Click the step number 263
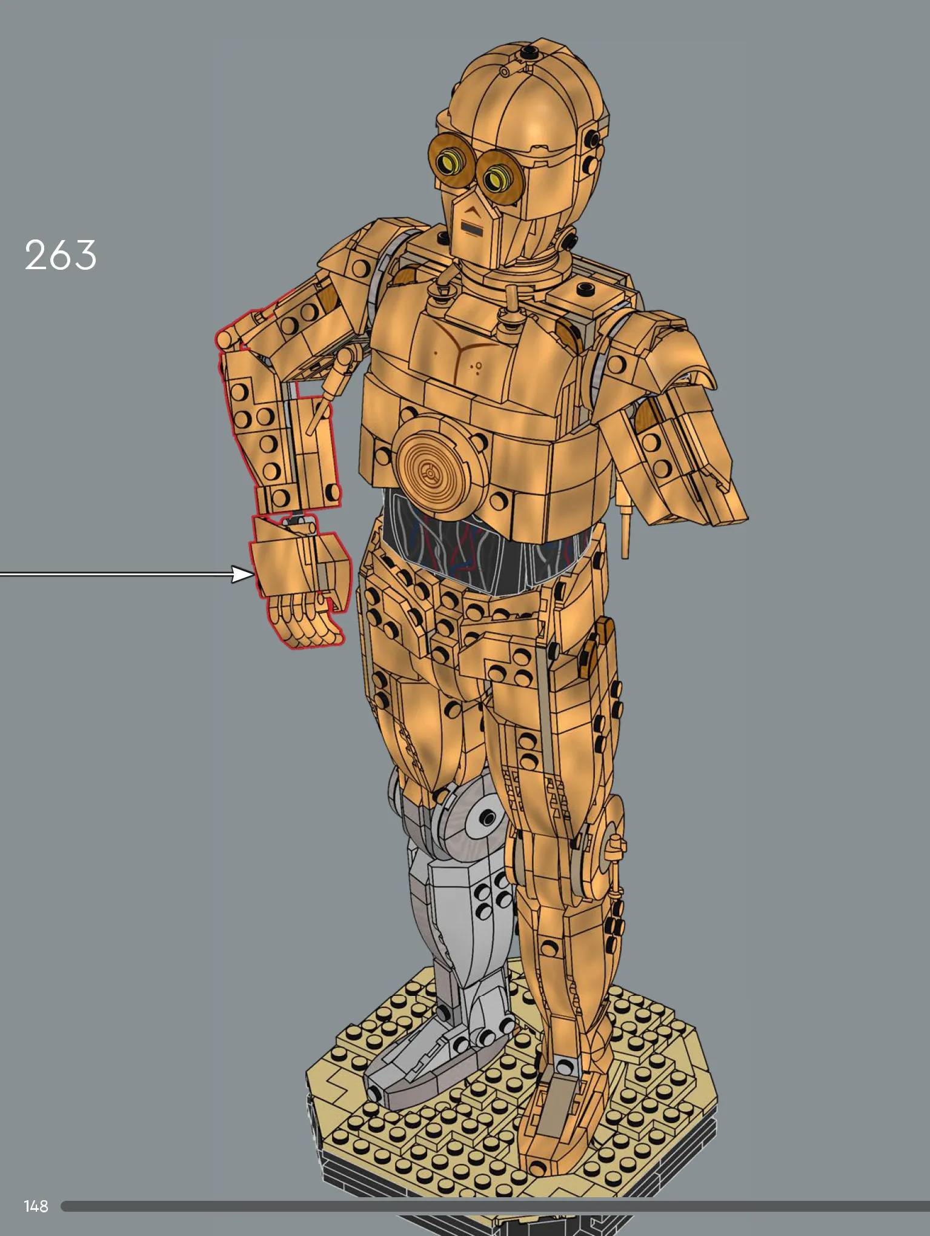The height and width of the screenshot is (1236, 930). click(61, 255)
